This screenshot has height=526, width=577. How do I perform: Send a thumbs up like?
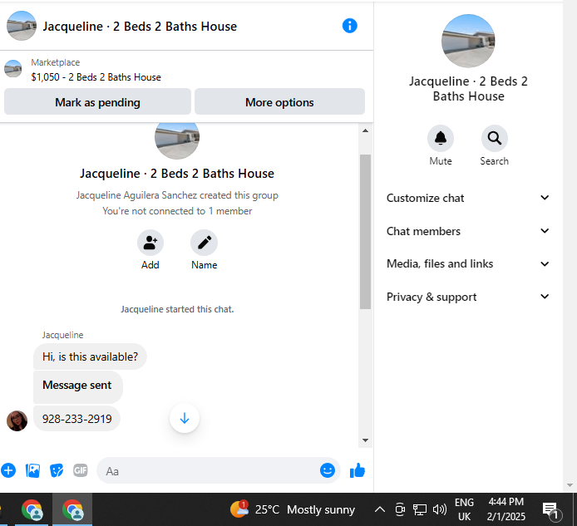coord(357,470)
